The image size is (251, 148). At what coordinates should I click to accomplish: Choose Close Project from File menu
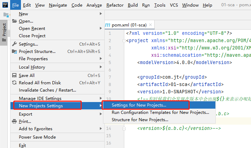(x=57, y=36)
